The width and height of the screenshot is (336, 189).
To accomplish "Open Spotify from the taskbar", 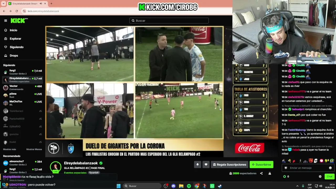I will pyautogui.click(x=189, y=186).
